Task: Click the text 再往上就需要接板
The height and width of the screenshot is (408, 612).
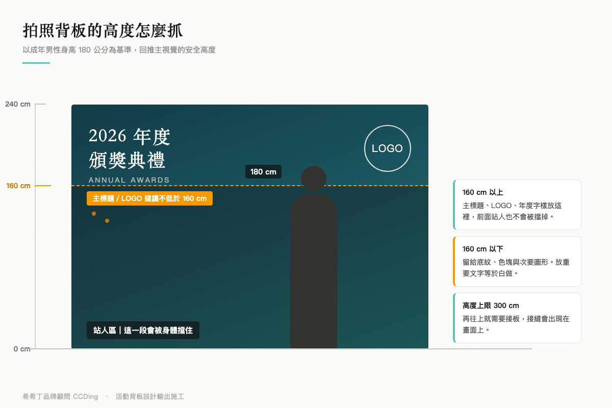Action: pos(491,319)
